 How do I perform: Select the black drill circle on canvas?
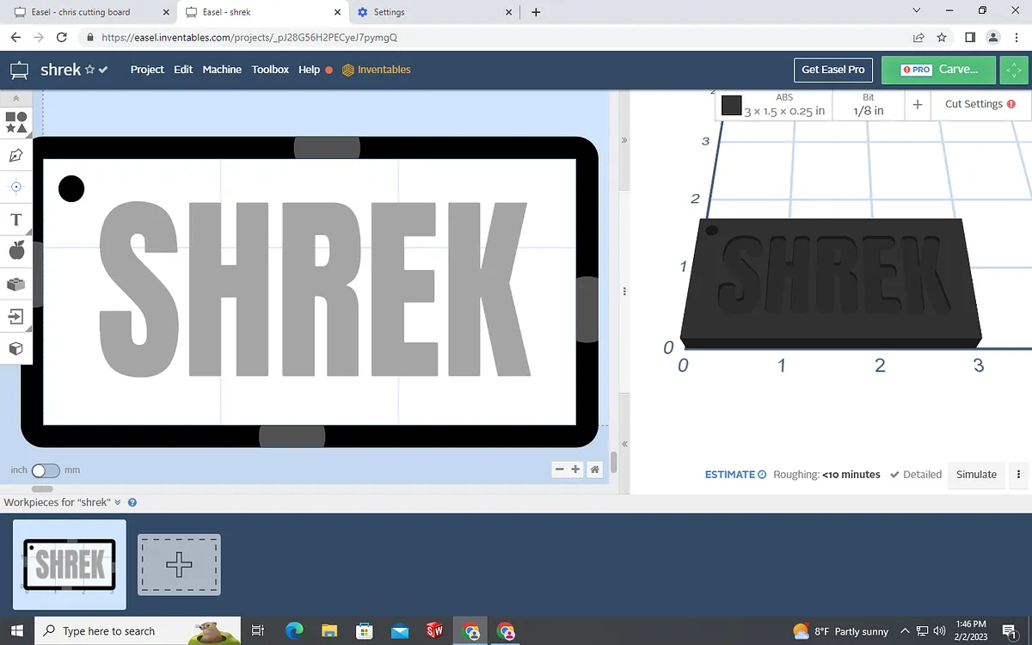tap(71, 188)
